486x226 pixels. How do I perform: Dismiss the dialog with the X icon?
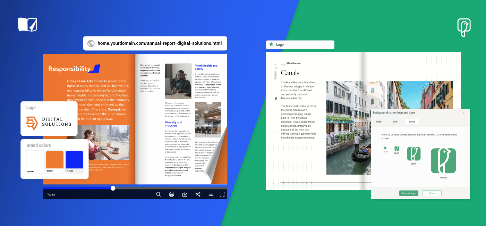tap(463, 113)
